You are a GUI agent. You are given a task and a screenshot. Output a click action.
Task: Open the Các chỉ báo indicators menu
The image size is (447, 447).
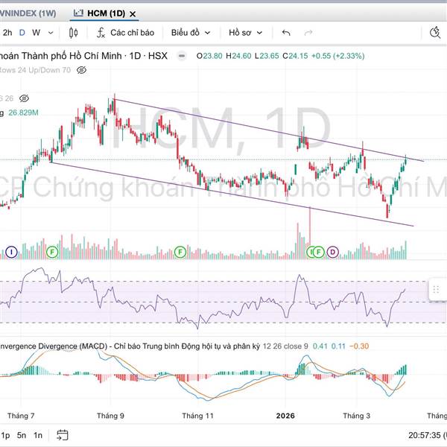[124, 33]
